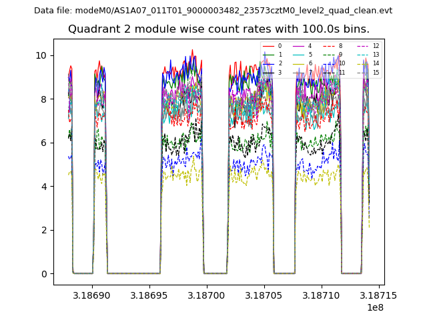Image resolution: width=427 pixels, height=320 pixels.
Task: Click legend label 1 with green line
Action: tap(280, 55)
